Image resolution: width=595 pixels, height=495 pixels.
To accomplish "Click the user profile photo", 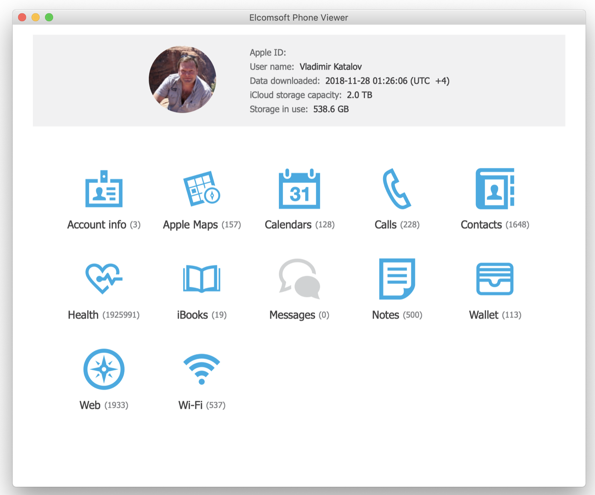I will 182,79.
